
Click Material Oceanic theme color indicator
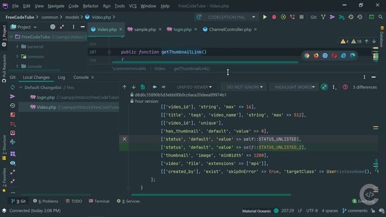276,210
